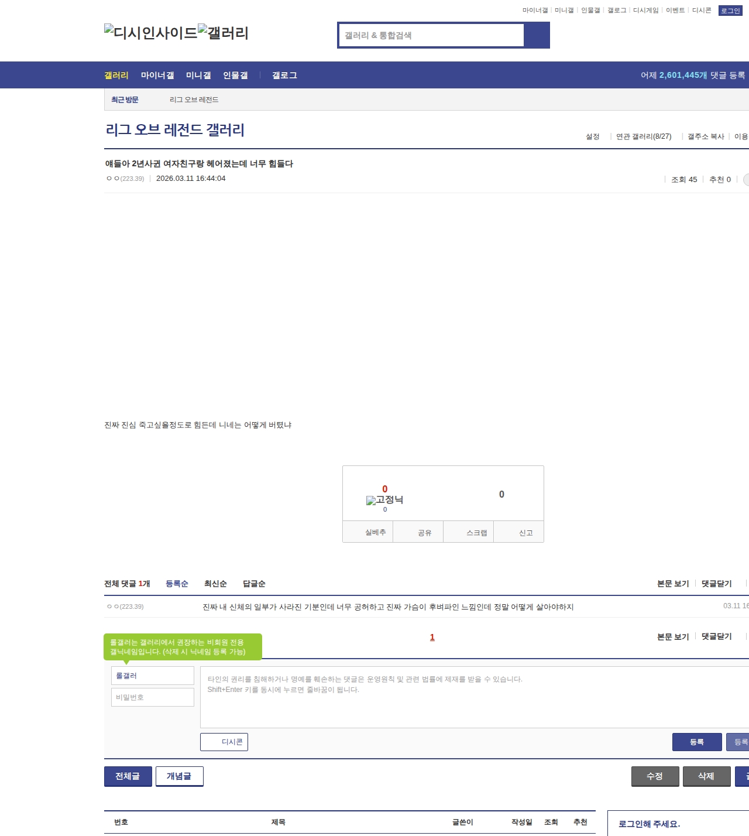Open 미니갤 in the top utility links
This screenshot has width=749, height=836.
(564, 11)
